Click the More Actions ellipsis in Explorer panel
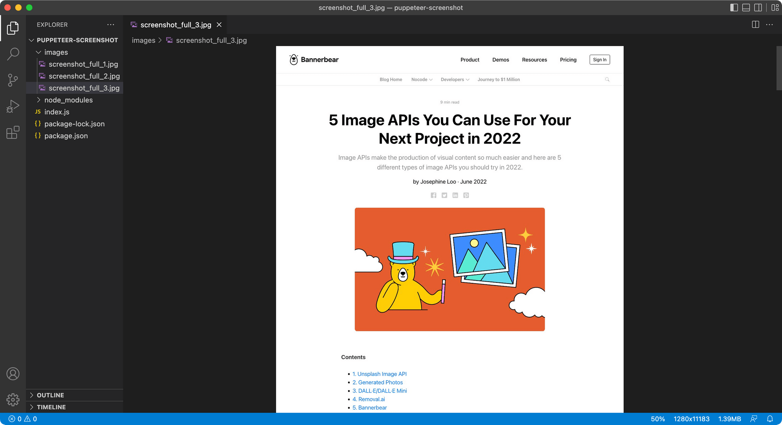Image resolution: width=782 pixels, height=425 pixels. [x=111, y=25]
